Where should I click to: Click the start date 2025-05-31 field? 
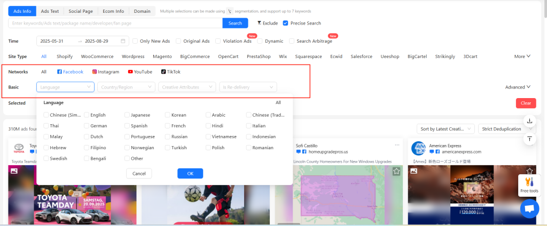52,41
